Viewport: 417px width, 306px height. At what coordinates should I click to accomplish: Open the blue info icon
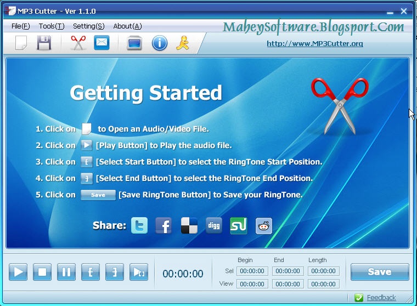pos(160,43)
